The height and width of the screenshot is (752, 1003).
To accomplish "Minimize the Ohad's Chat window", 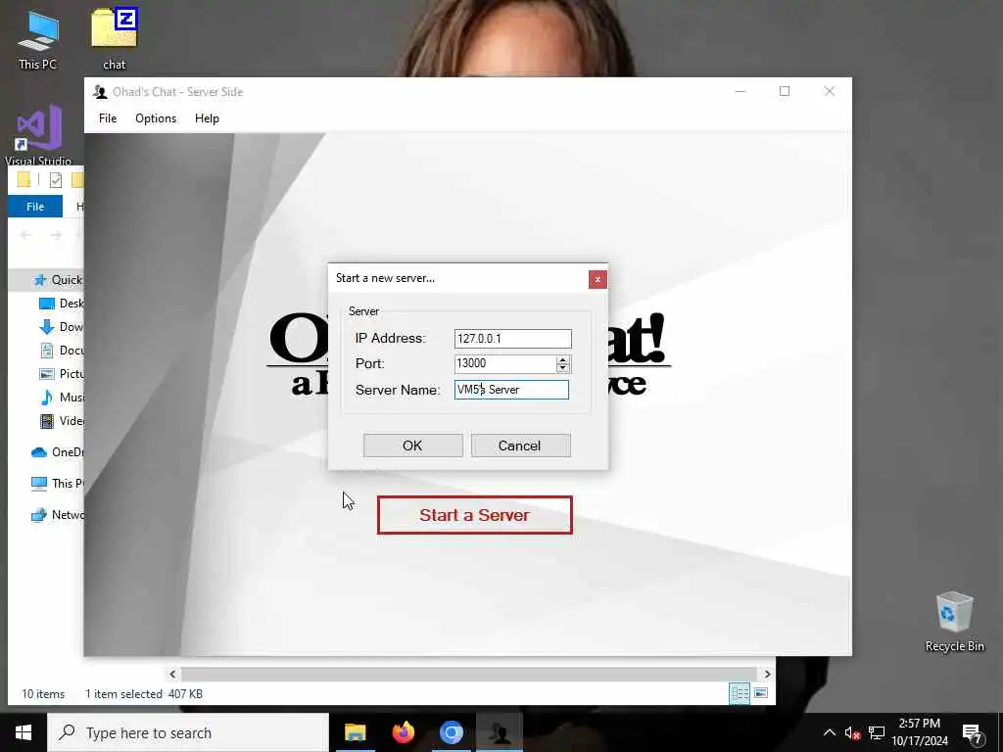I will 740,91.
